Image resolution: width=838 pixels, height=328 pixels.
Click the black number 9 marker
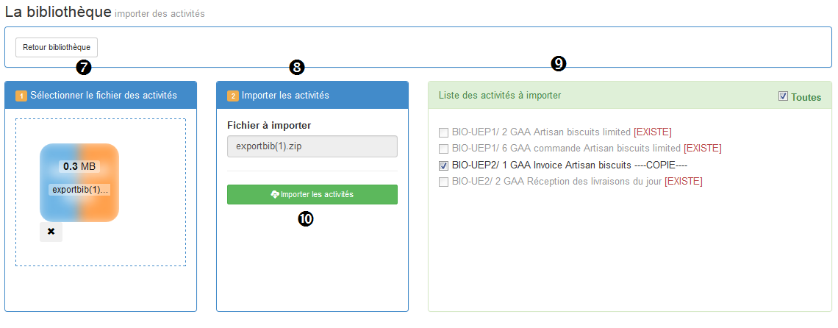click(558, 64)
